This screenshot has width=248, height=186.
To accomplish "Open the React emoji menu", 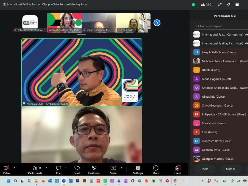I will (x=77, y=170).
